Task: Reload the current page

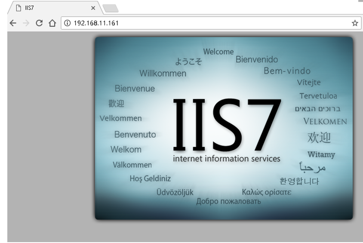Action: tap(39, 23)
